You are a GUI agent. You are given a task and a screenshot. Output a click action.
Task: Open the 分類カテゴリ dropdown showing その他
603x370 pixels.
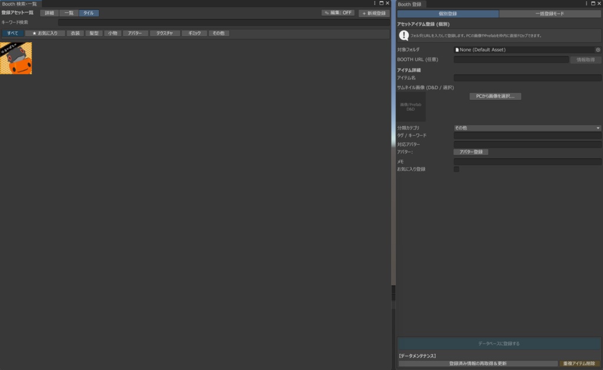(527, 128)
